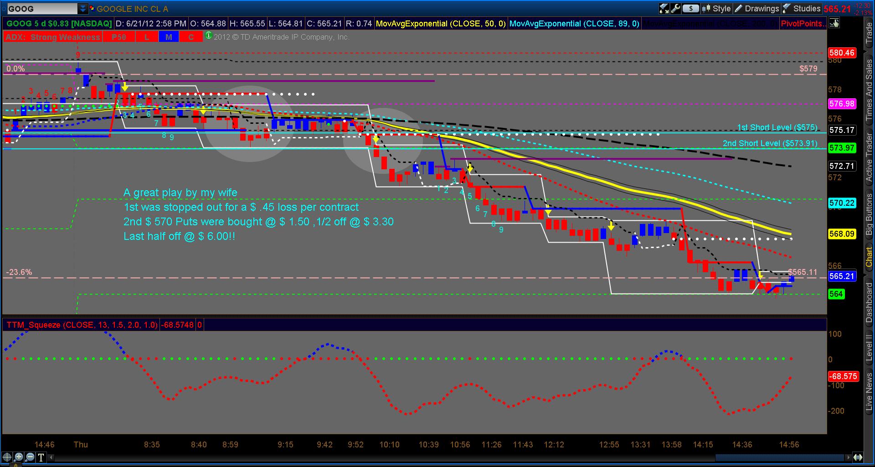Click the colored linking squares icon
The image size is (875, 467).
click(91, 8)
